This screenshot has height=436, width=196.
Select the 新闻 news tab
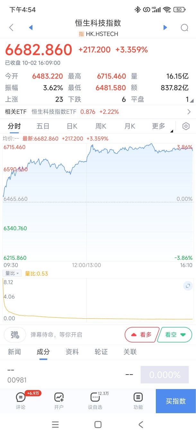pyautogui.click(x=14, y=352)
